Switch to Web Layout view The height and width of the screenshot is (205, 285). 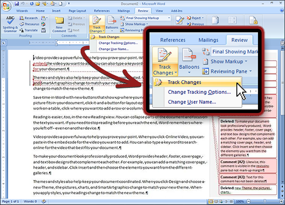pyautogui.click(x=221, y=201)
